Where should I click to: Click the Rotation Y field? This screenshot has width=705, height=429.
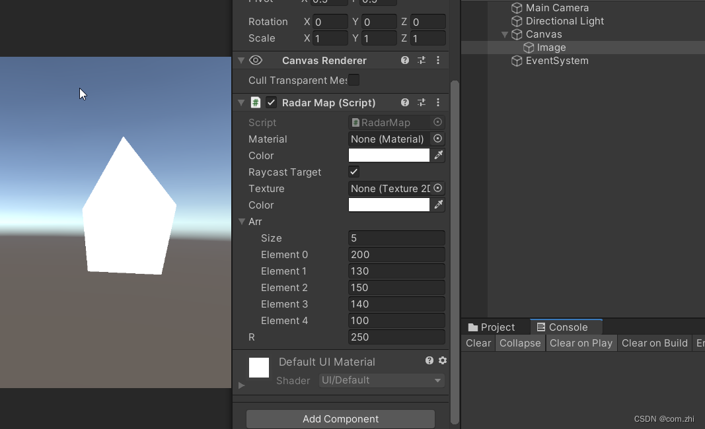(x=379, y=22)
